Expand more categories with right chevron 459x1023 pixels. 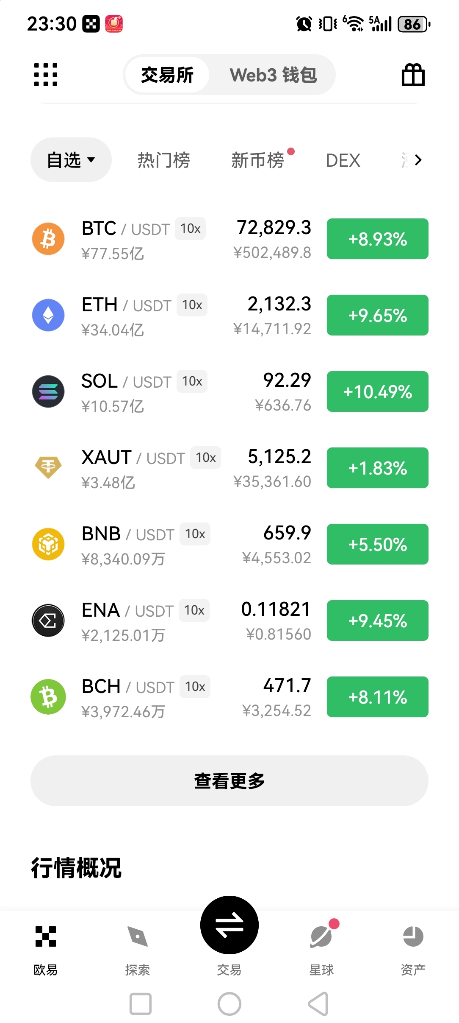click(418, 160)
